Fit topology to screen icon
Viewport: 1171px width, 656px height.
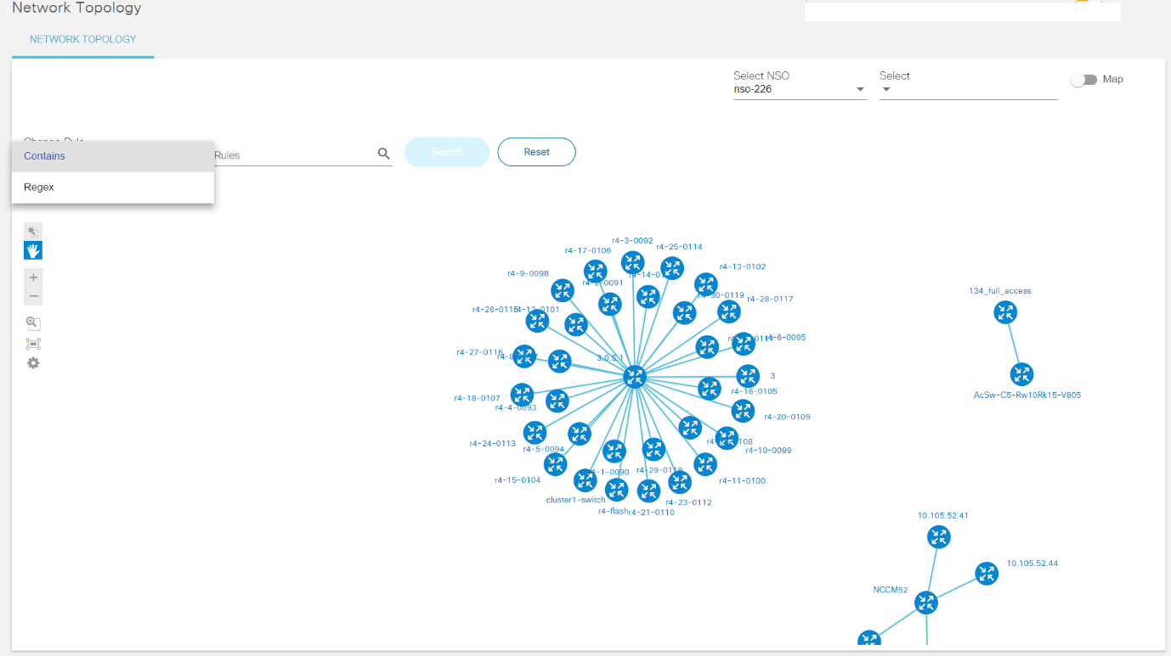[33, 344]
